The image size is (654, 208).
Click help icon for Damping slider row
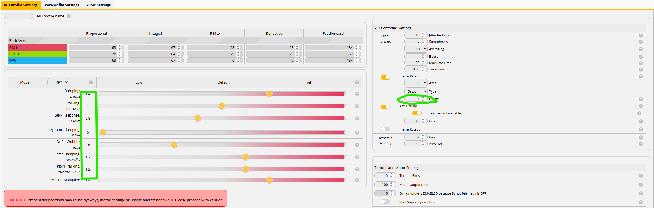pyautogui.click(x=357, y=94)
